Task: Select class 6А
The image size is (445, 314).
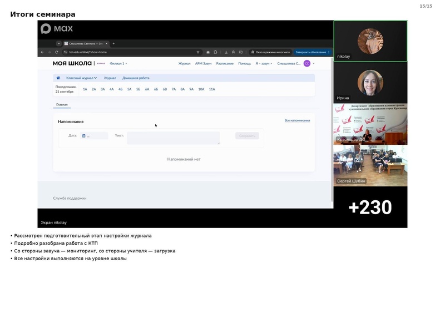Action: (147, 89)
